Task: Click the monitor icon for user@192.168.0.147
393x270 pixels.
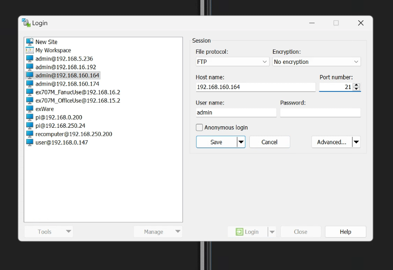Action: 30,143
